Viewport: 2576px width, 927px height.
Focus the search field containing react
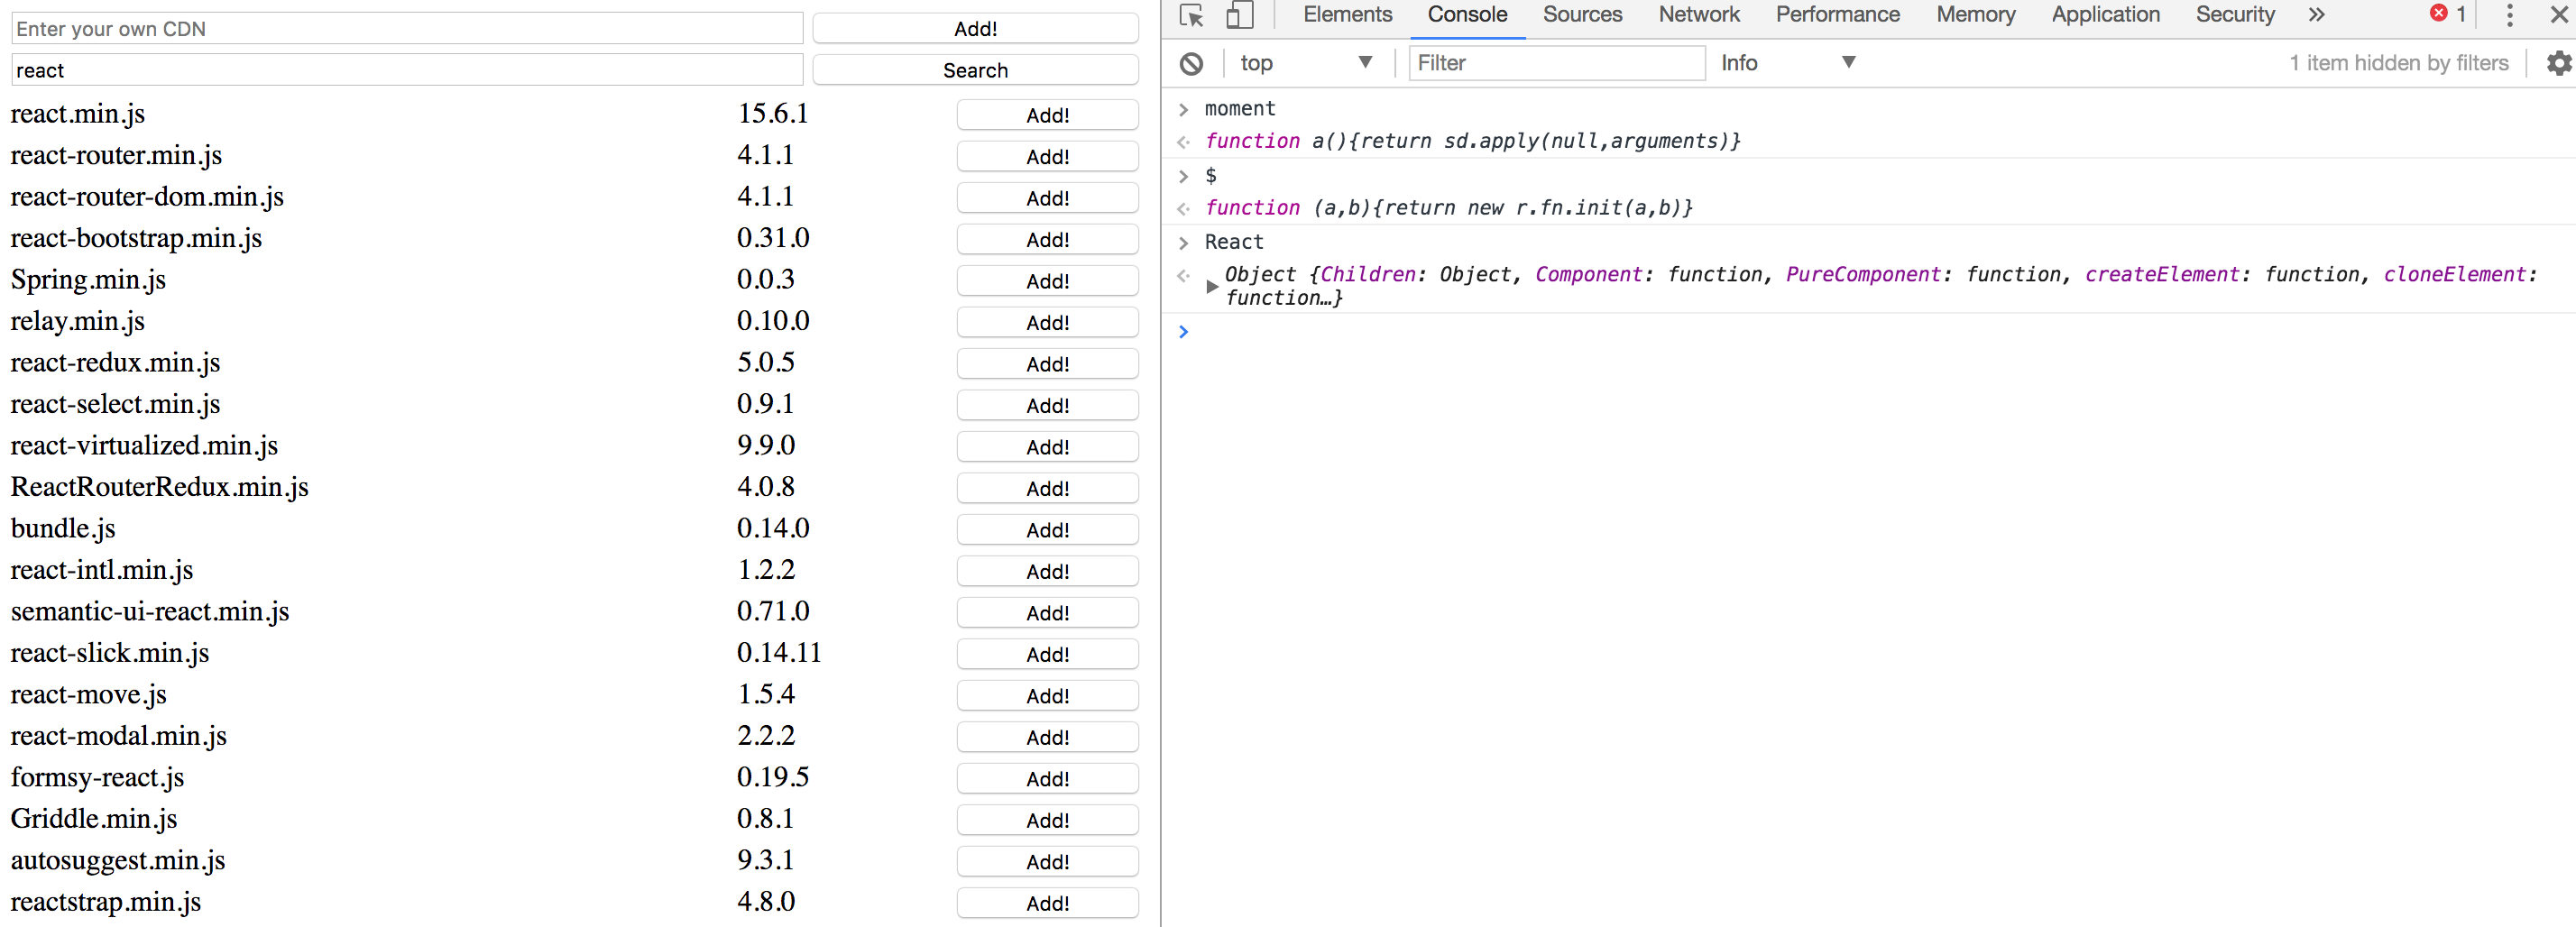pyautogui.click(x=407, y=70)
